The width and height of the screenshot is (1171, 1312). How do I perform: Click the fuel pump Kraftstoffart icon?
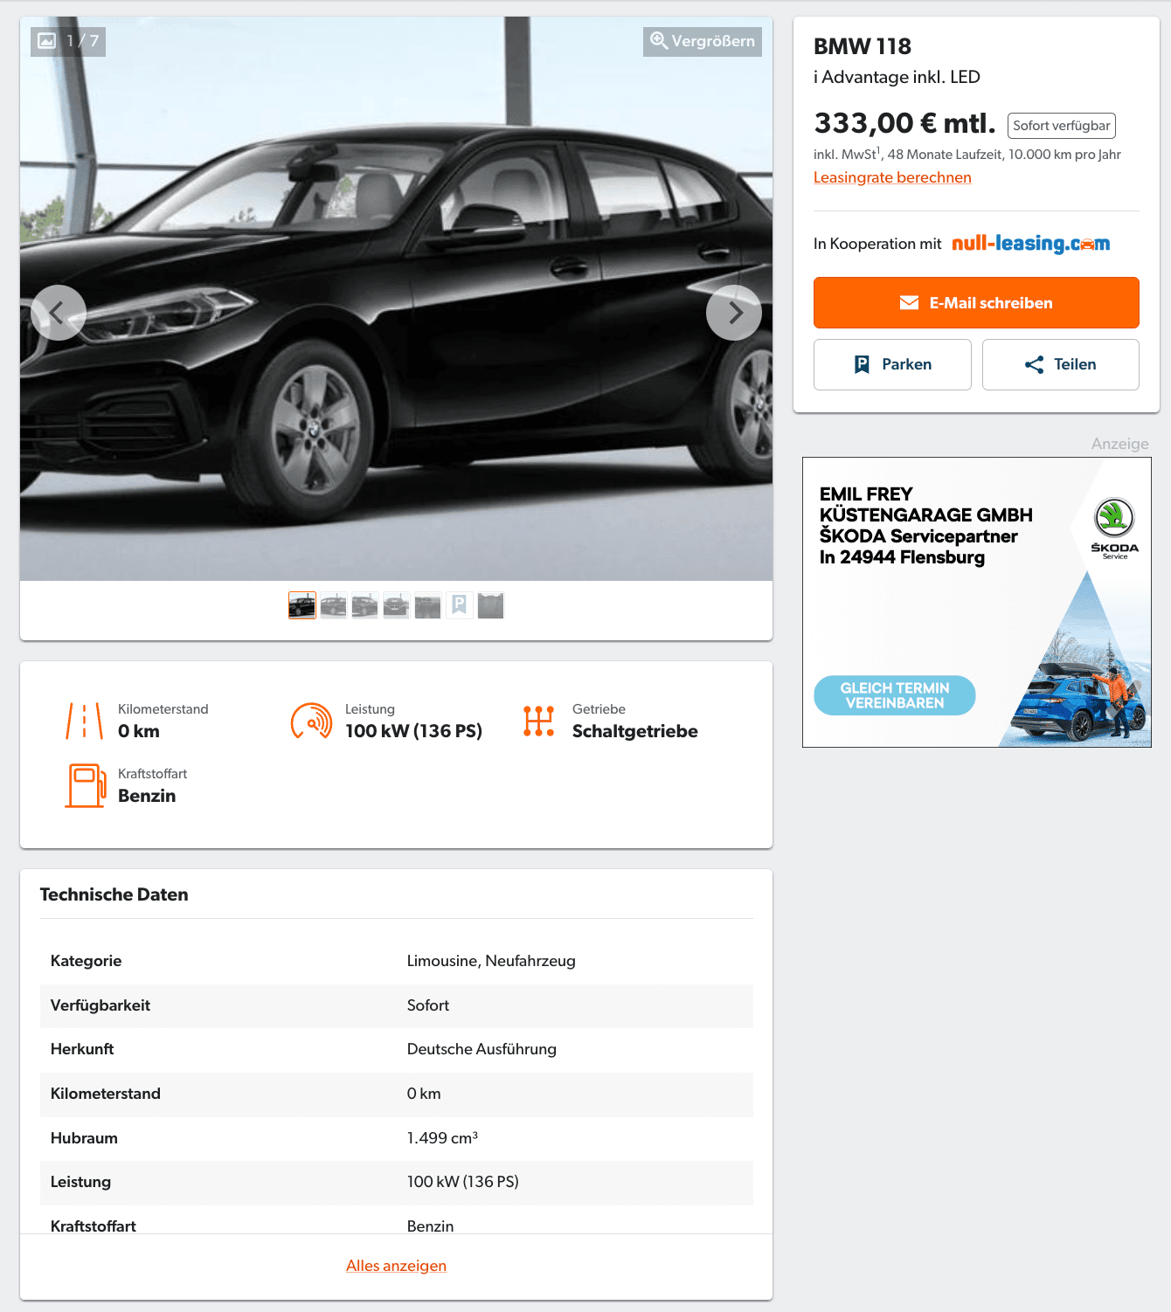(x=86, y=785)
